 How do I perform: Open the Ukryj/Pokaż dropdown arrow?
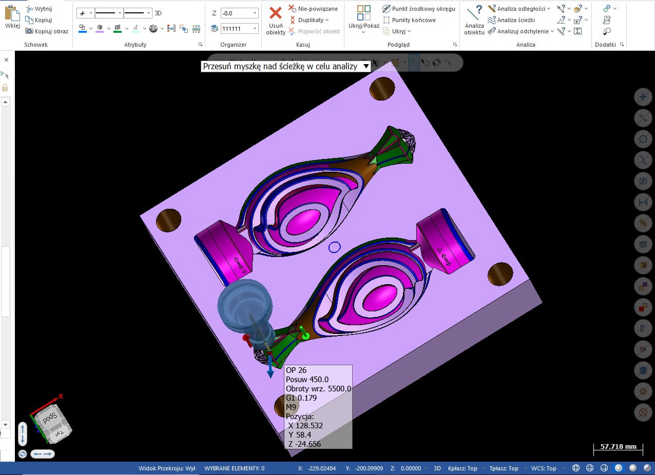pyautogui.click(x=363, y=32)
